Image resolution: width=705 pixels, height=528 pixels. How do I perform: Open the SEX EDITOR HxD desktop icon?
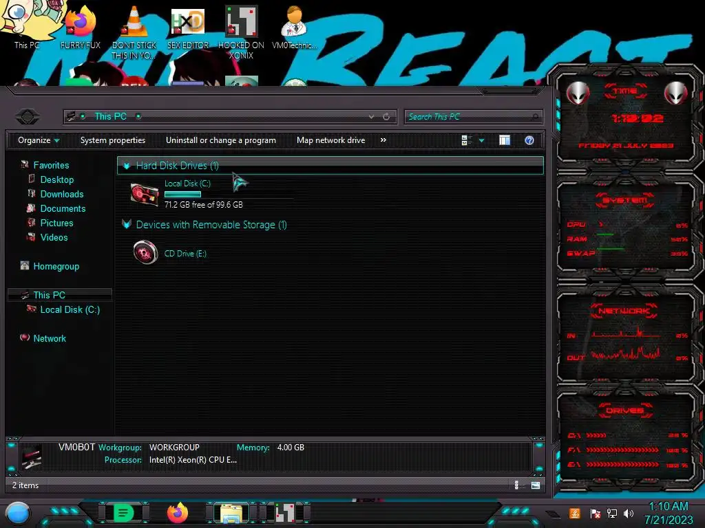click(187, 26)
